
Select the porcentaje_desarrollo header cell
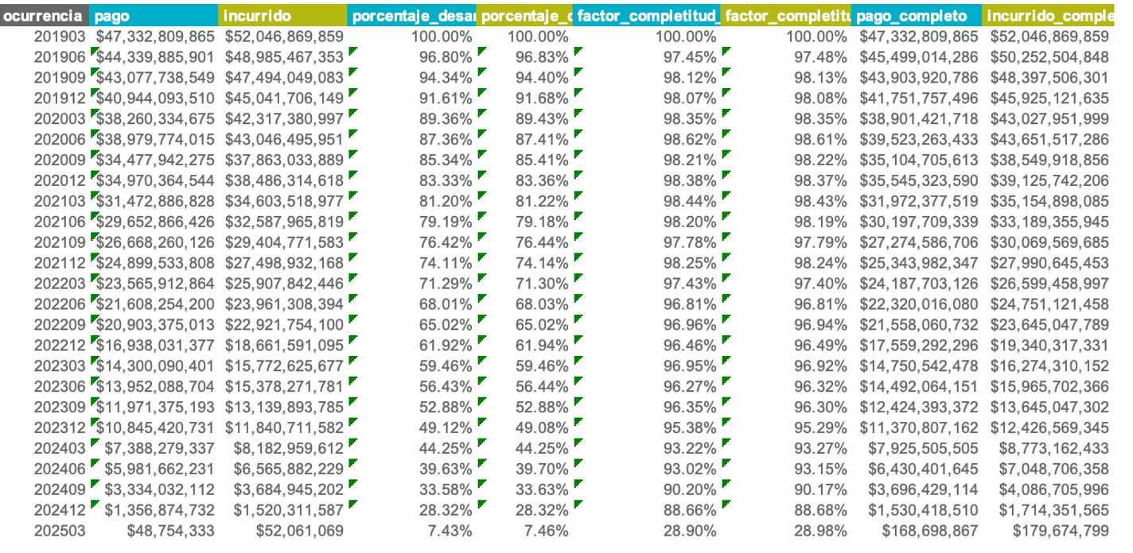pyautogui.click(x=411, y=16)
